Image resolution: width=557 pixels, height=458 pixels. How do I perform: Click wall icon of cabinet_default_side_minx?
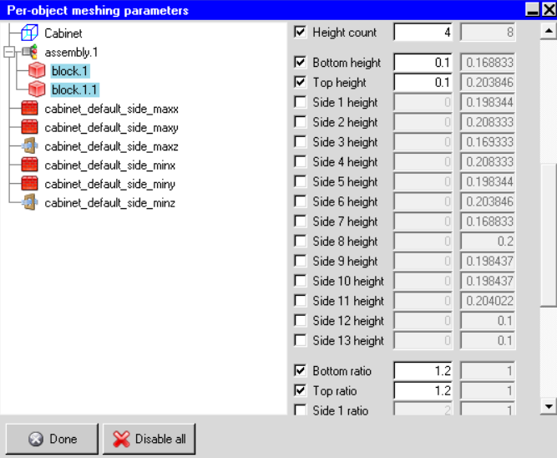pos(29,165)
